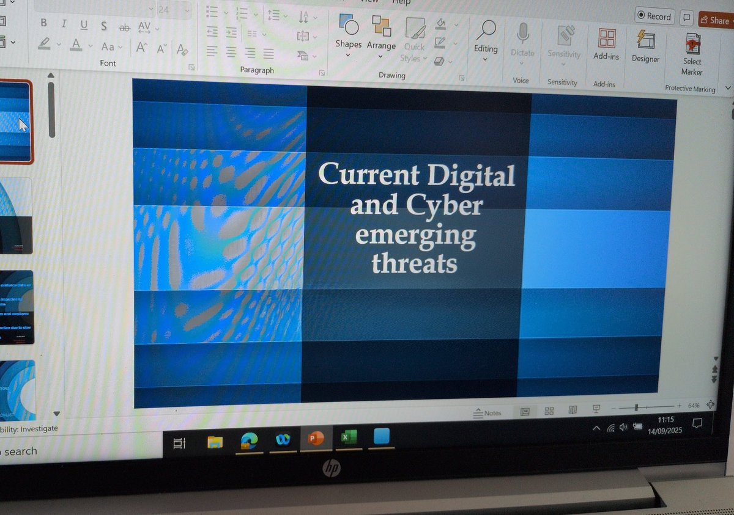
Task: Decrease the list indent level
Action: (x=212, y=31)
